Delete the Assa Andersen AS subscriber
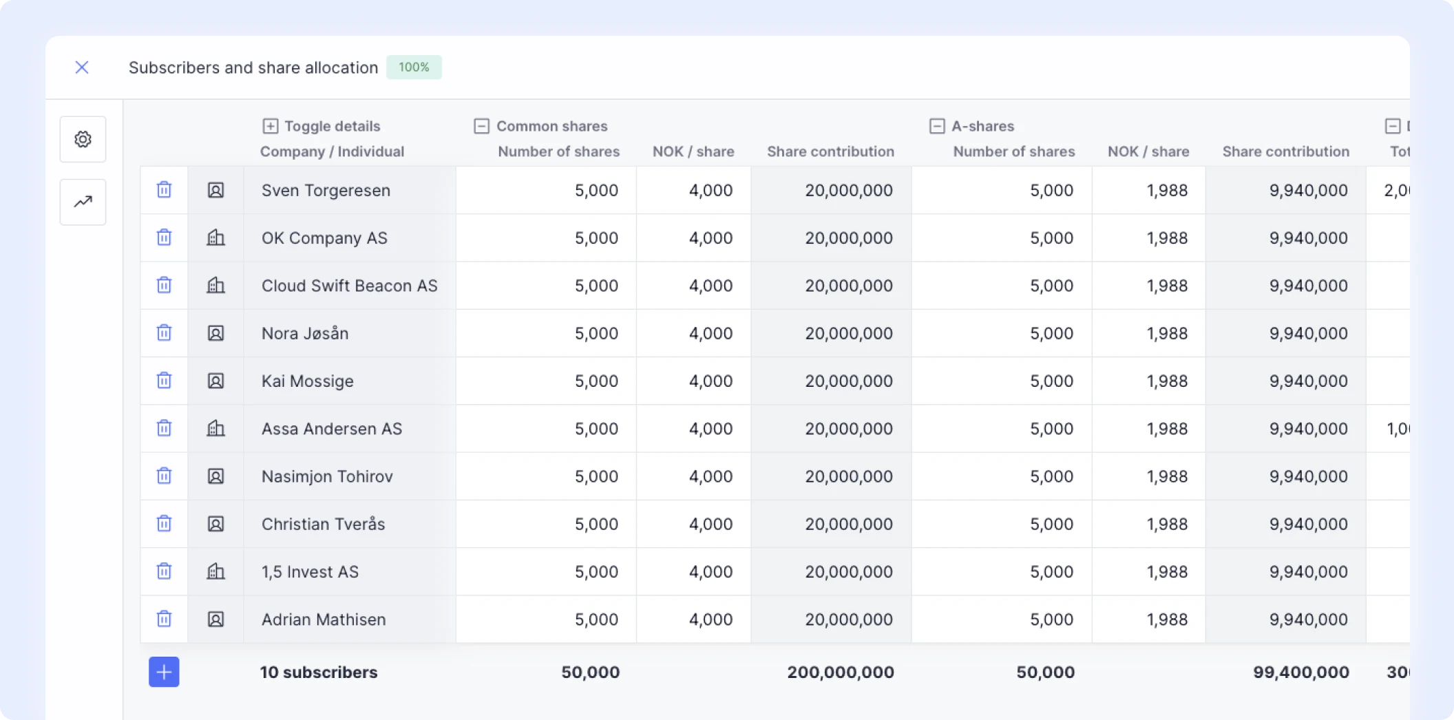Screen dimensions: 1454x720 click(164, 428)
